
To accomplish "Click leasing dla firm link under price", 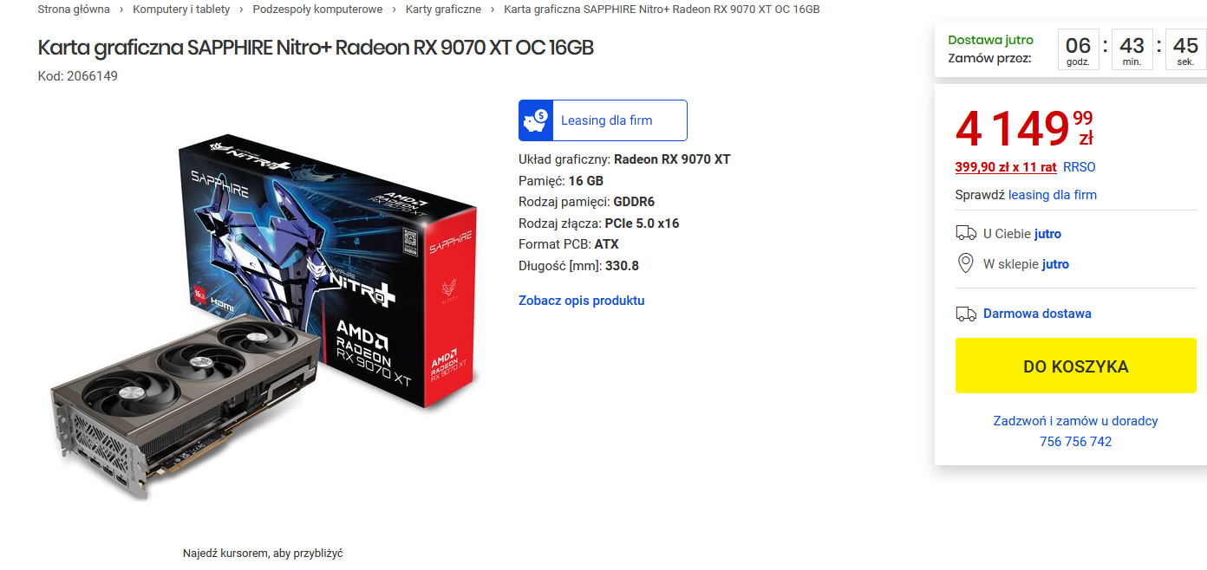I will pos(1053,195).
